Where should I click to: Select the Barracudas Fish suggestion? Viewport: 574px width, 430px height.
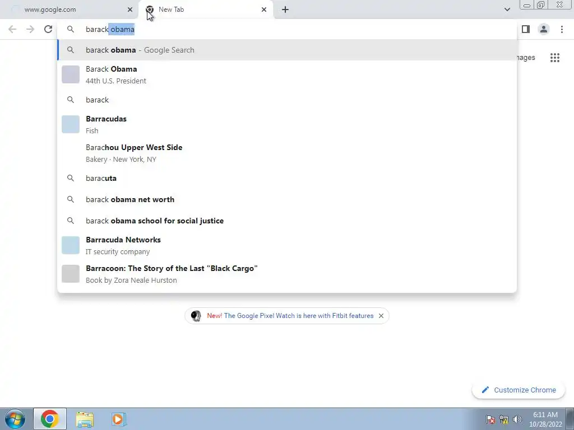287,125
